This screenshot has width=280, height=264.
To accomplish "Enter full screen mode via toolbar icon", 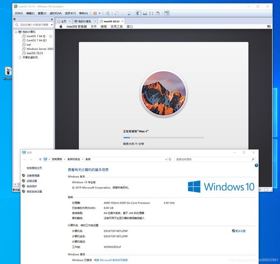I will pos(151,13).
